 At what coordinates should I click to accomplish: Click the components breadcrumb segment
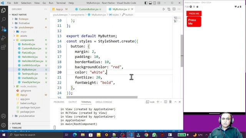[x=77, y=15]
